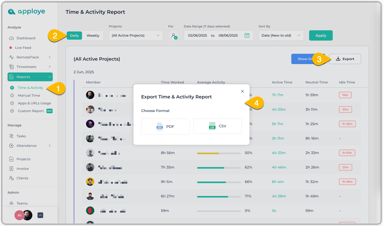Open the calendar icon in Date Range
This screenshot has height=226, width=383.
click(x=247, y=36)
